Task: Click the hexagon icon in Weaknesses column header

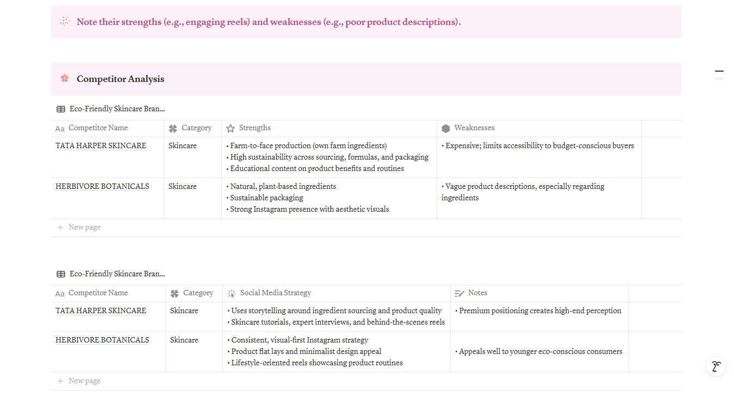Action: click(446, 129)
